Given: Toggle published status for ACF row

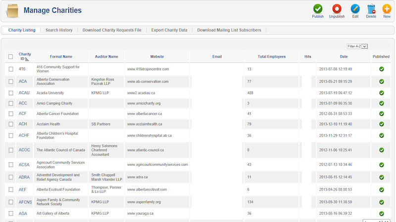Looking at the screenshot, I should pyautogui.click(x=381, y=114).
